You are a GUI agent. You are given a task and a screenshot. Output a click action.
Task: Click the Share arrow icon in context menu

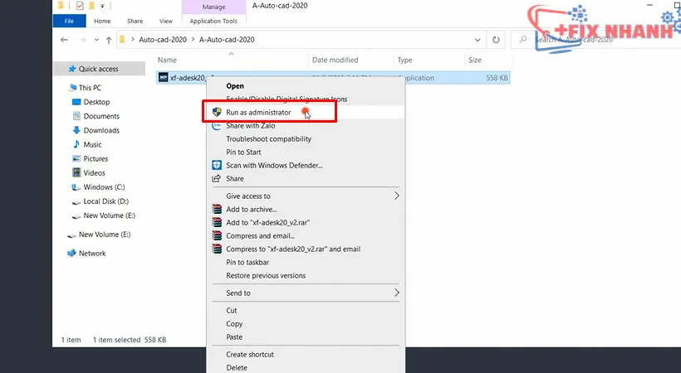click(216, 178)
